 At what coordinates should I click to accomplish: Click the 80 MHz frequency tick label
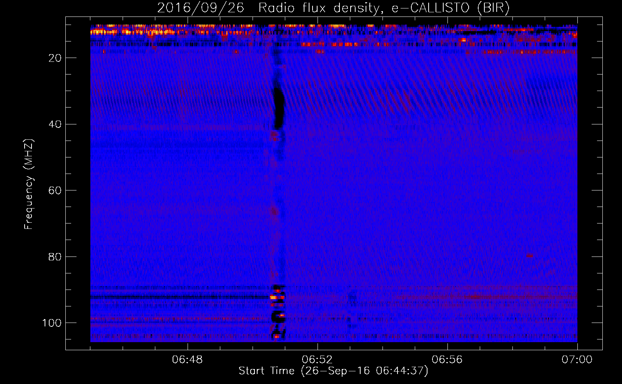point(55,257)
